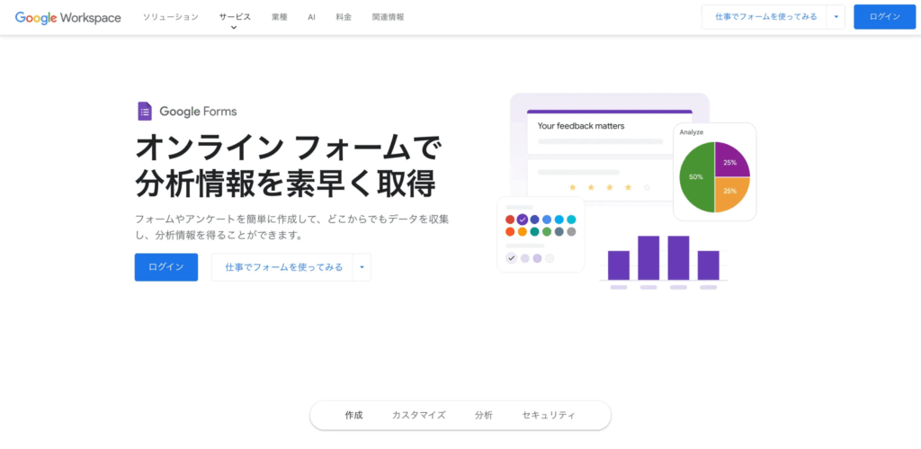This screenshot has width=921, height=449.
Task: Click the fourth gold star in the rating row
Action: coord(628,187)
